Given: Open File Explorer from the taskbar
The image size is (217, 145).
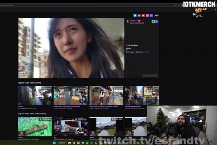Looking at the screenshot, I should click(x=69, y=143).
